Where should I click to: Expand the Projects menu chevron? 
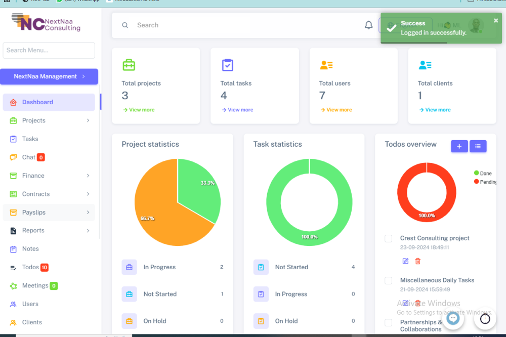click(x=88, y=120)
